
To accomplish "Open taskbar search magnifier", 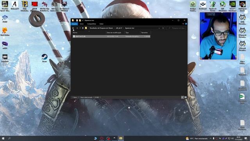I will click(x=9, y=138).
